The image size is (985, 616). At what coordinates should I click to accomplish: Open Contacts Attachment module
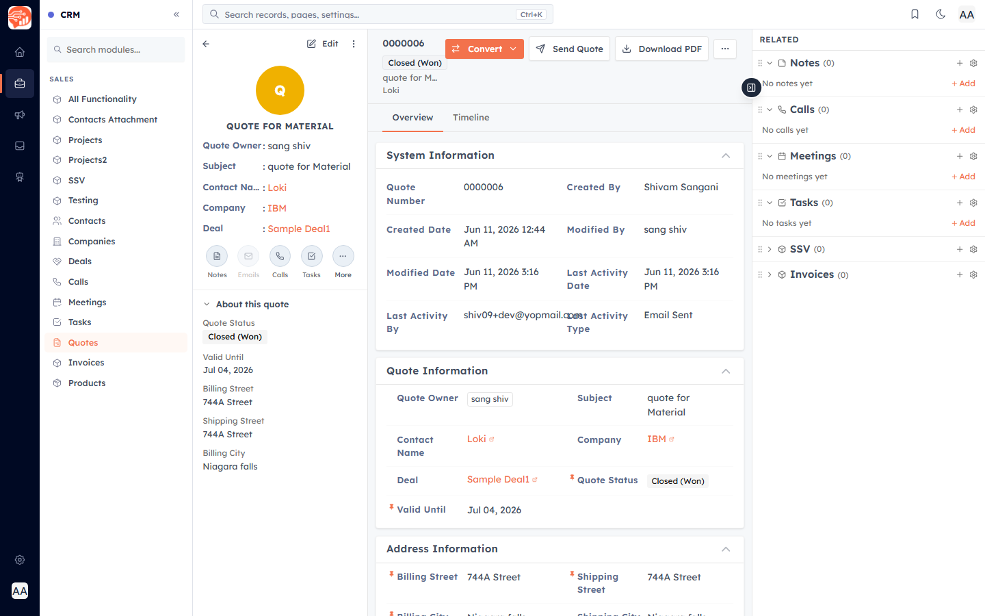point(116,120)
